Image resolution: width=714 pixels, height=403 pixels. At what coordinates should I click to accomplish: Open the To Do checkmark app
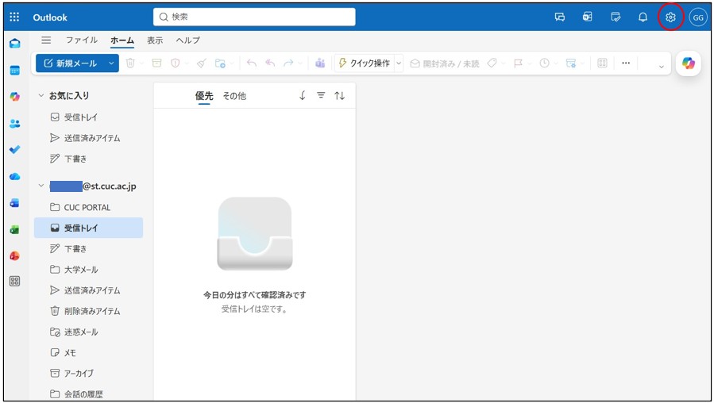tap(14, 149)
